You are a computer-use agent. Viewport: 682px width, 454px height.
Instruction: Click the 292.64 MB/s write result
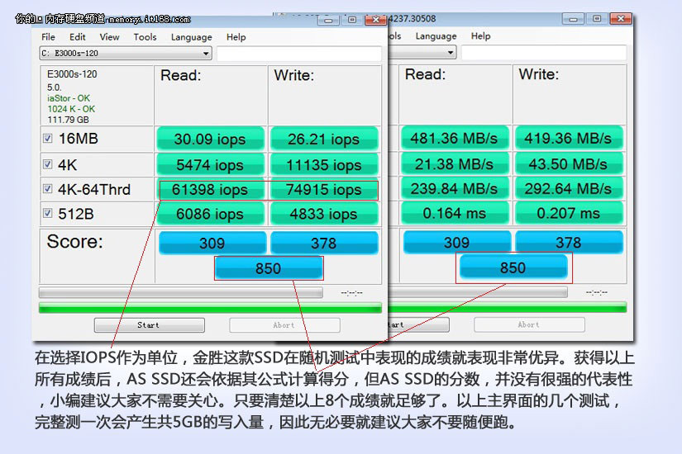[x=569, y=189]
